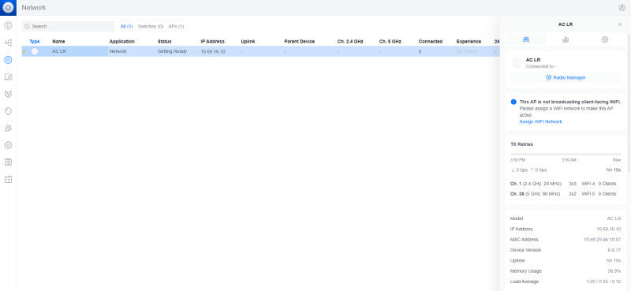Open the shield-shaped icon in the left sidebar
The image size is (631, 291).
[x=8, y=111]
